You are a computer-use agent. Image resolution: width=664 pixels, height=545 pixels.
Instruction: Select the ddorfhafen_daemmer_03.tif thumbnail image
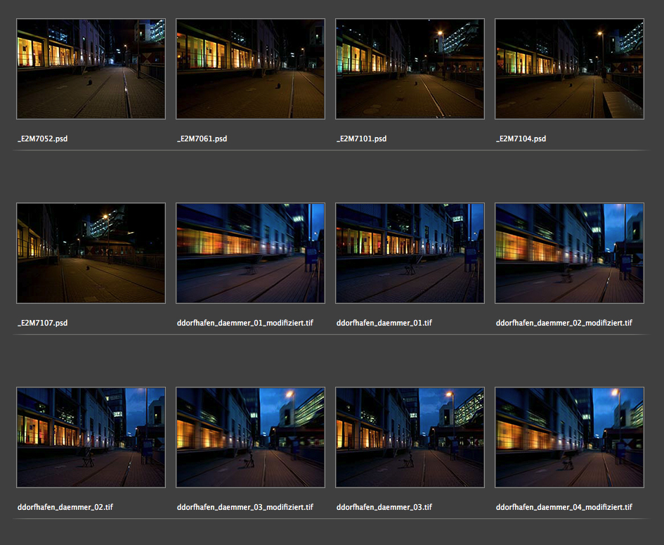(410, 437)
